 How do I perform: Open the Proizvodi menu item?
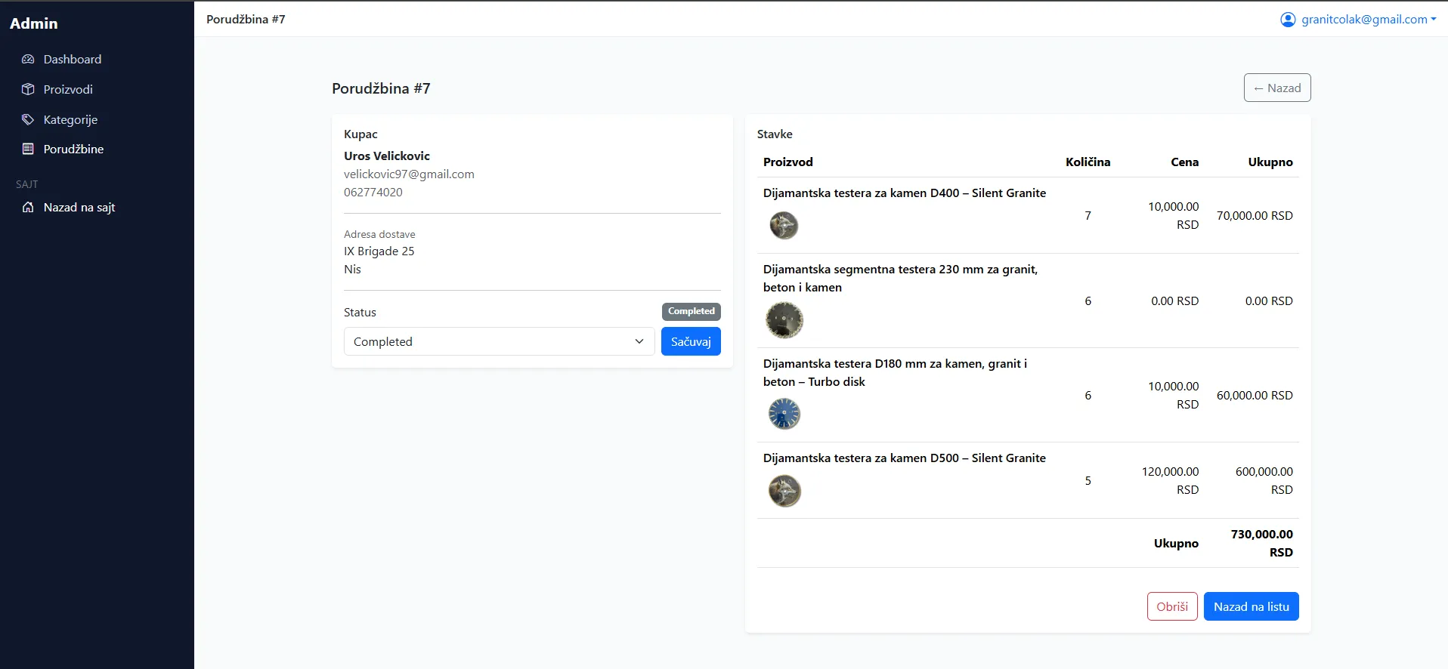click(68, 89)
